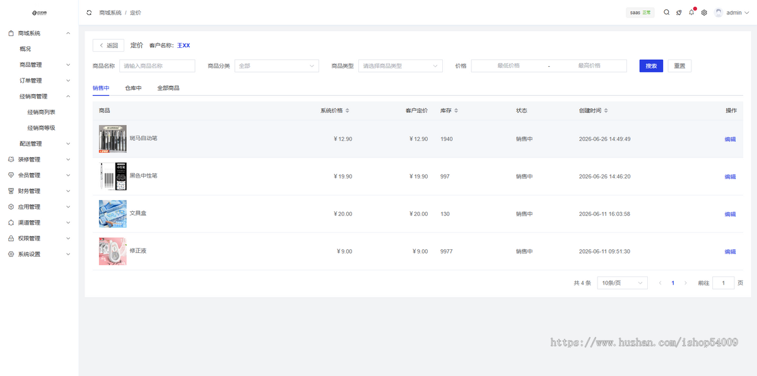This screenshot has height=376, width=757.
Task: Sort the table by 系统价格
Action: tap(347, 111)
